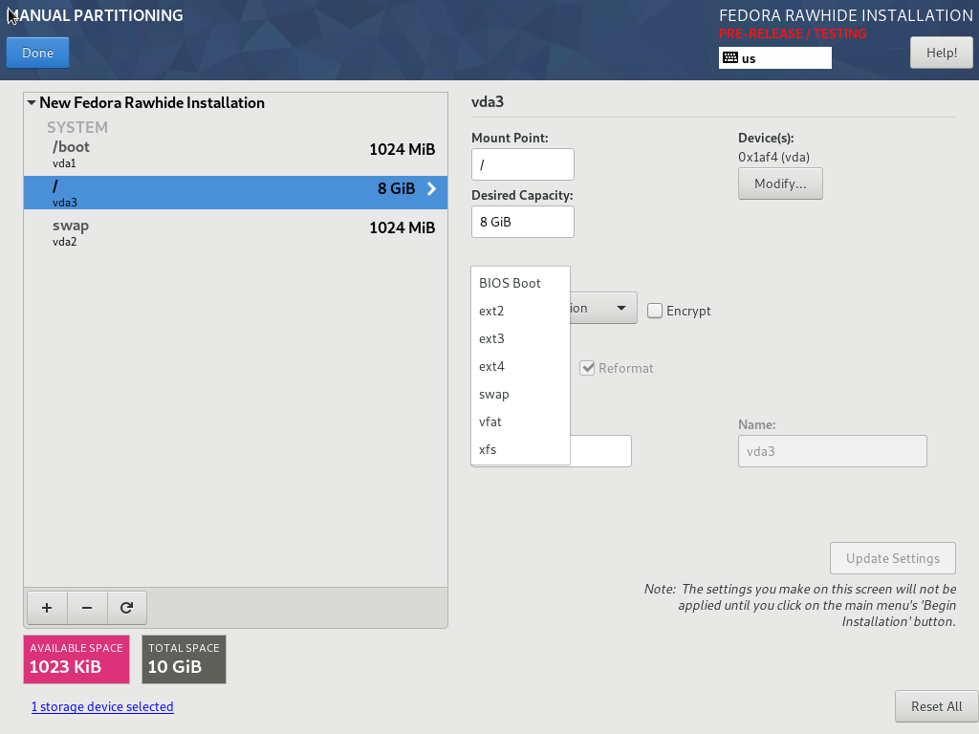The height and width of the screenshot is (734, 979).
Task: Select the / vda3 partition row
Action: point(235,193)
